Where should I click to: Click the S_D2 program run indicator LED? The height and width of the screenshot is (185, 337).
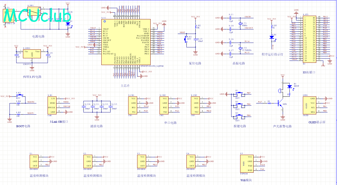click(272, 37)
